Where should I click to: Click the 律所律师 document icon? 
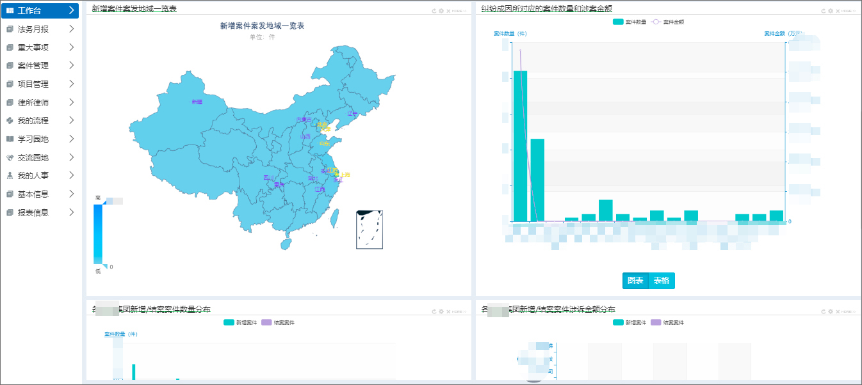(10, 102)
